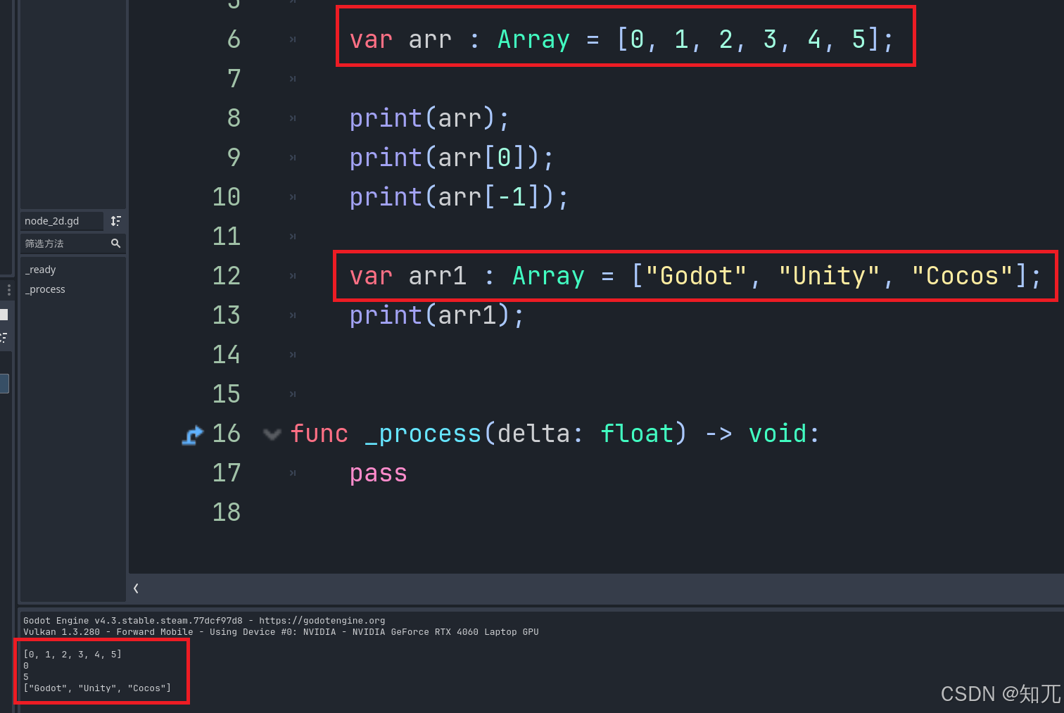Viewport: 1064px width, 713px height.
Task: Click the magnifier icon in the filter field
Action: (116, 244)
